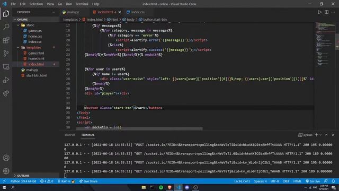Open index.css file in explorer tree
Screen dimensions: 339x191
coord(35,42)
